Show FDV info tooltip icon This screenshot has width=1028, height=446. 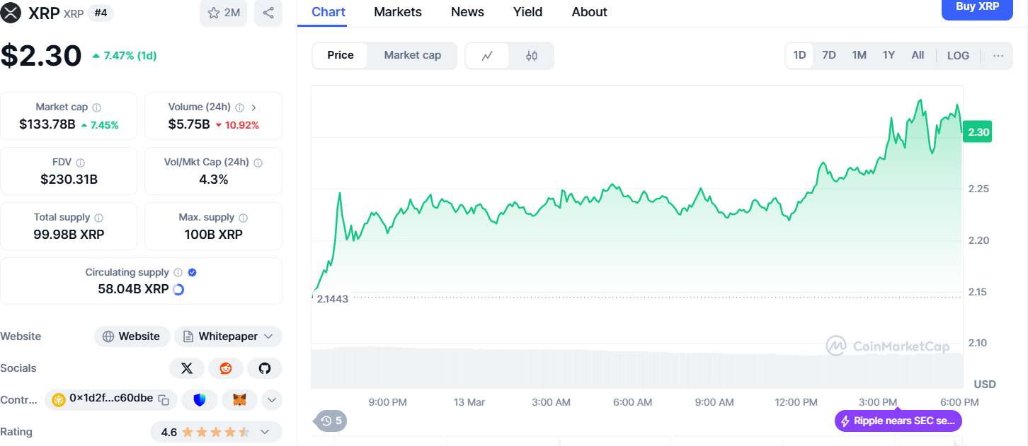point(81,163)
